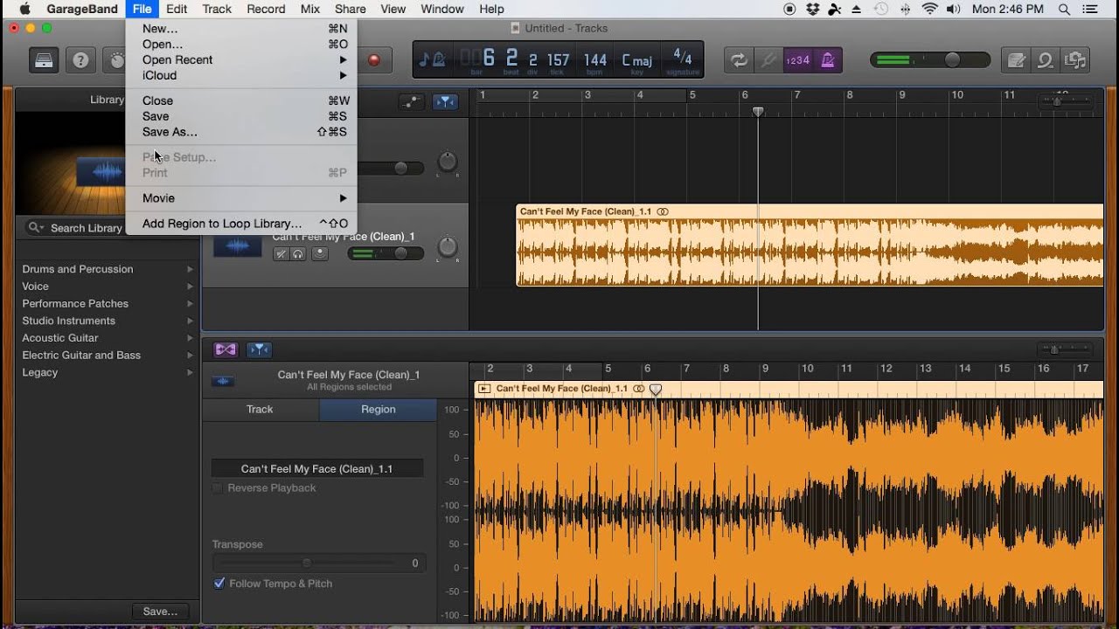Click the Dropbox icon in menu bar
1119x629 pixels.
(x=813, y=9)
